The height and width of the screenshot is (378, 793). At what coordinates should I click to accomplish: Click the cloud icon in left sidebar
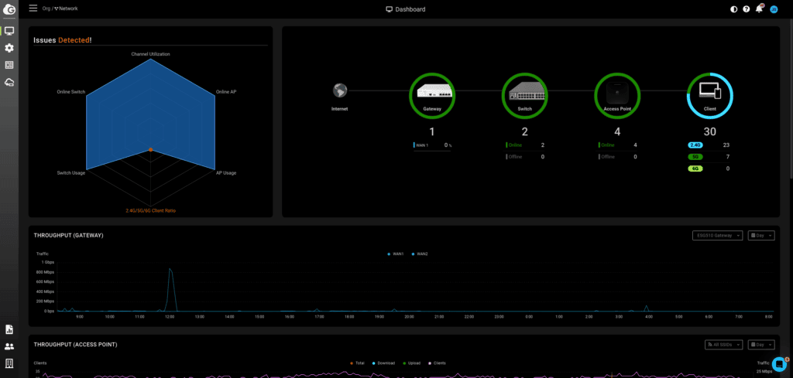[9, 82]
